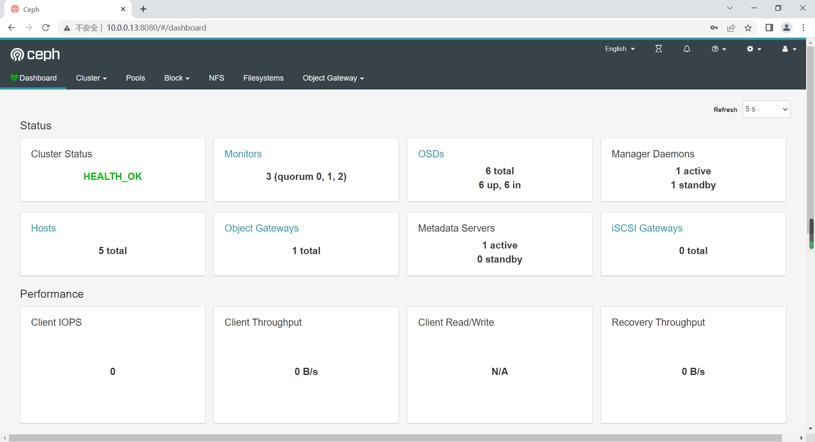Click the browser forward arrow
Image resolution: width=815 pixels, height=442 pixels.
[28, 28]
